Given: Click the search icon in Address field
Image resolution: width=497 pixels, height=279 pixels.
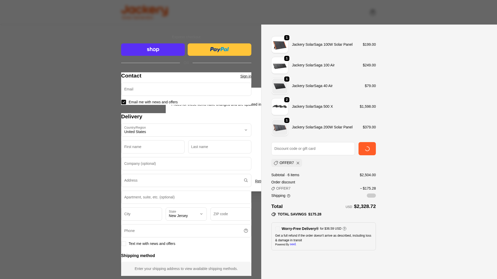Looking at the screenshot, I should [246, 180].
